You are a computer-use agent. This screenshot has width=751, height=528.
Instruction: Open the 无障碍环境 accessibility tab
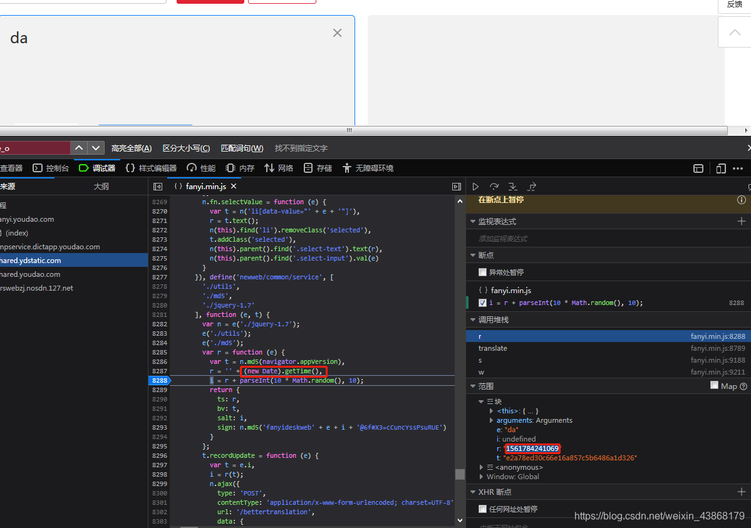tap(368, 168)
